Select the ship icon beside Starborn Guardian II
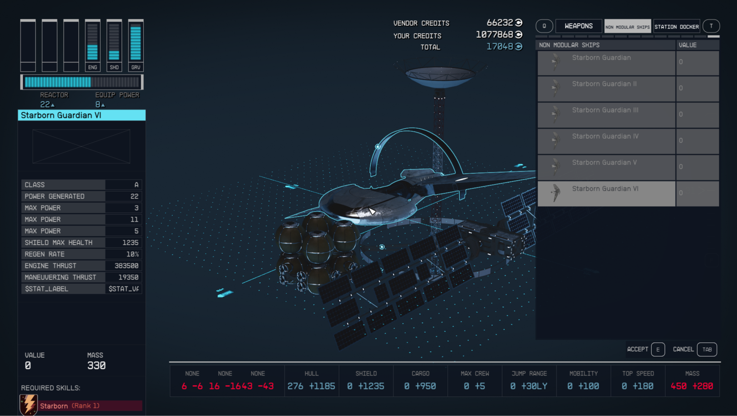The image size is (737, 416). [555, 88]
